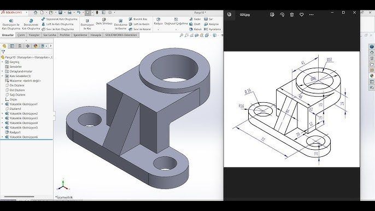The height and width of the screenshot is (211, 375).
Task: Select Ön Düzlem plane
Action: (x=15, y=85)
